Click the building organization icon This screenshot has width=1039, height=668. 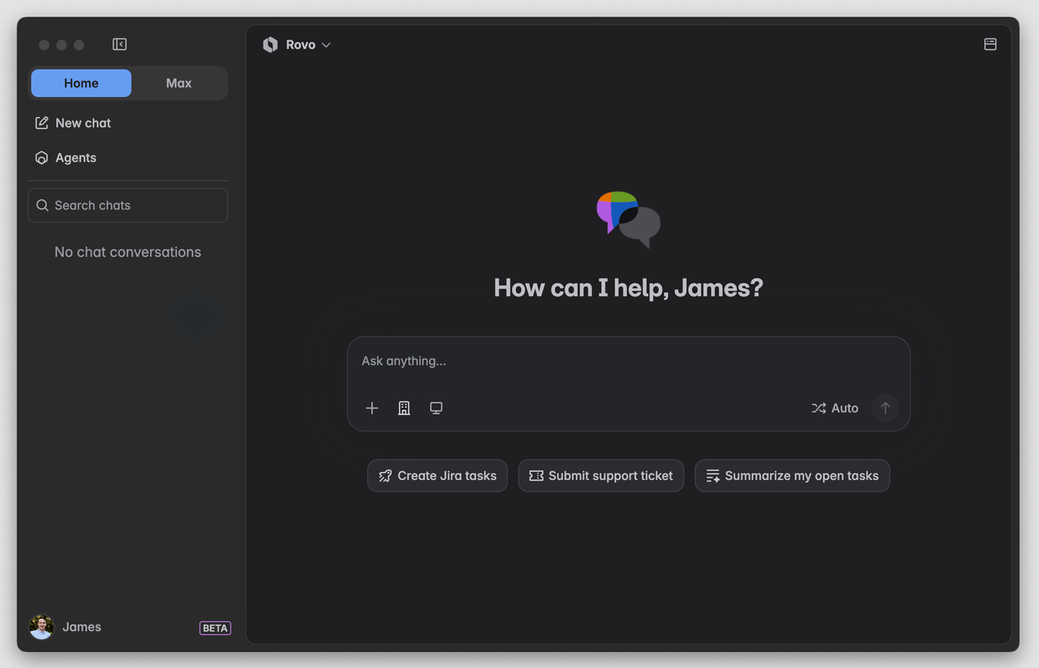[x=404, y=409]
